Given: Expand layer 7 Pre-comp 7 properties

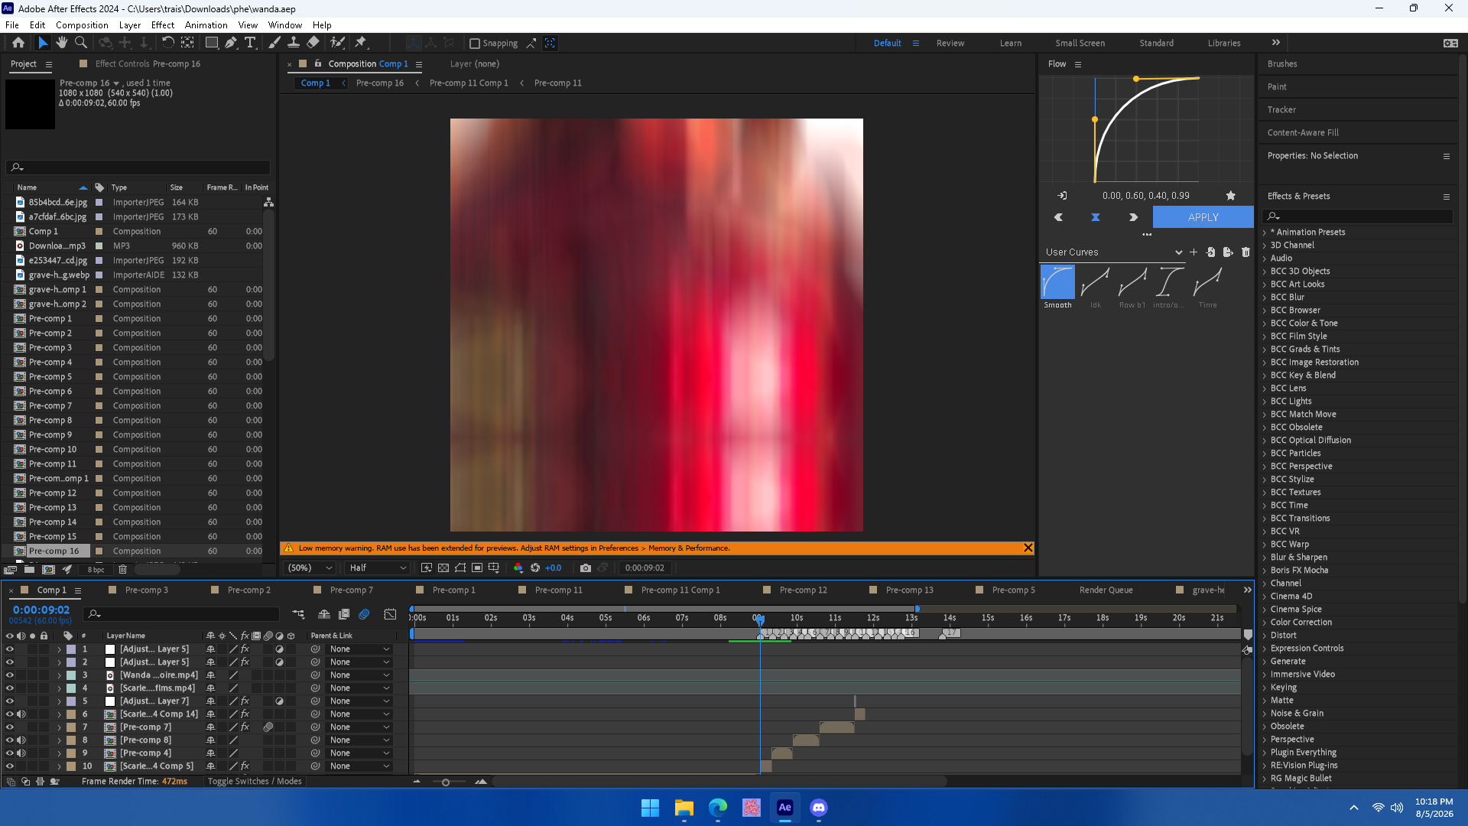Looking at the screenshot, I should tap(59, 727).
